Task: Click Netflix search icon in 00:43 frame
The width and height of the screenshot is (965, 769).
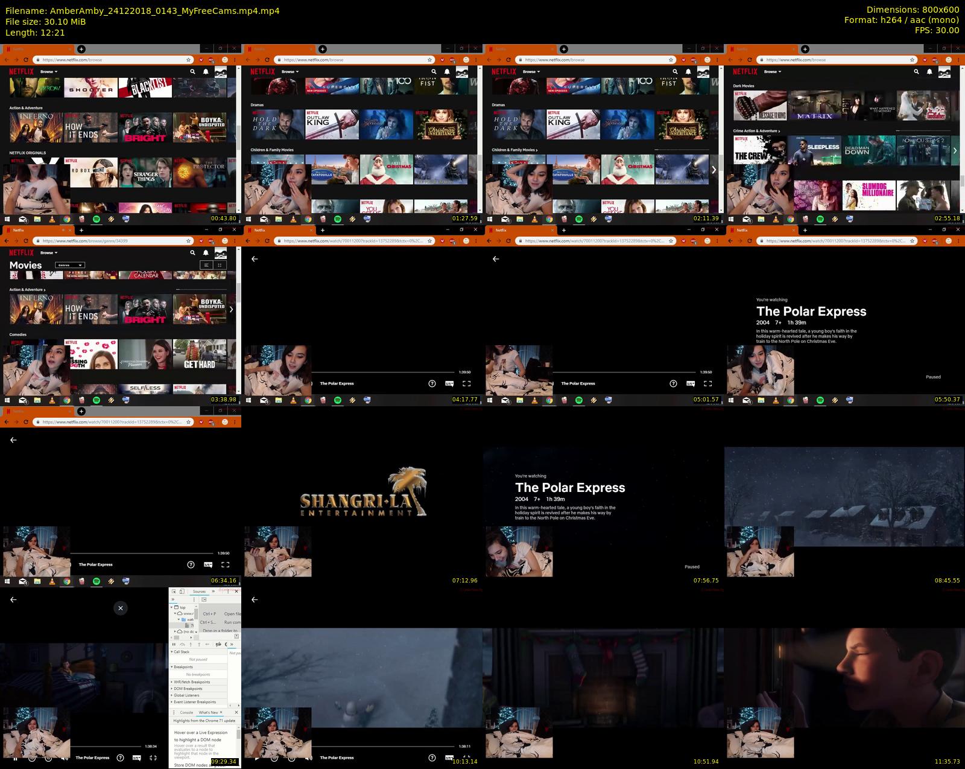Action: click(192, 71)
